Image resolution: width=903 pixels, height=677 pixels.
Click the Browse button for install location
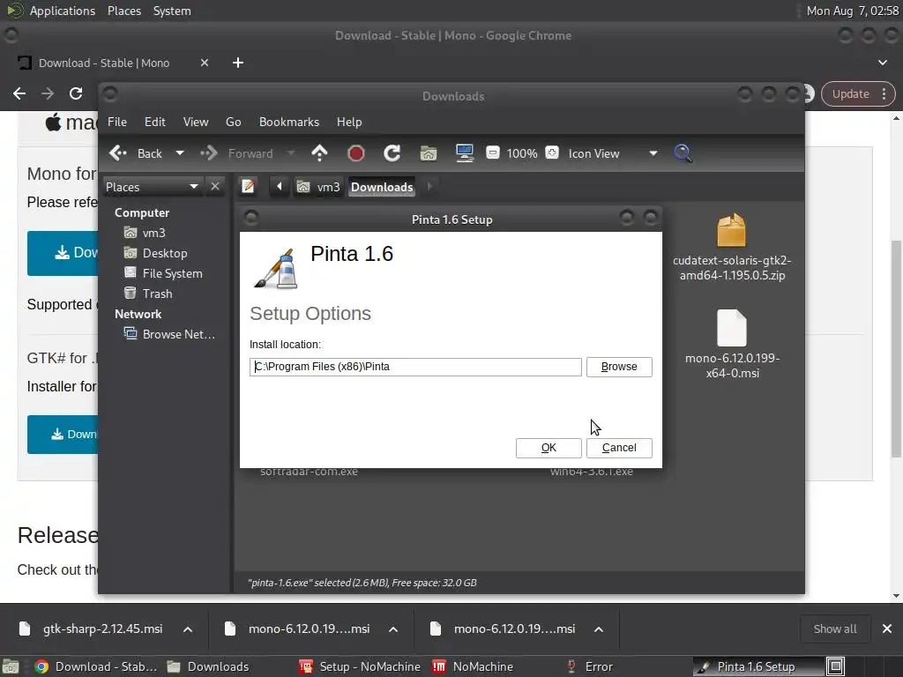pyautogui.click(x=619, y=367)
